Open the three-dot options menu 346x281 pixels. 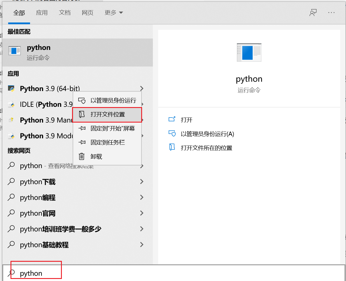[331, 13]
